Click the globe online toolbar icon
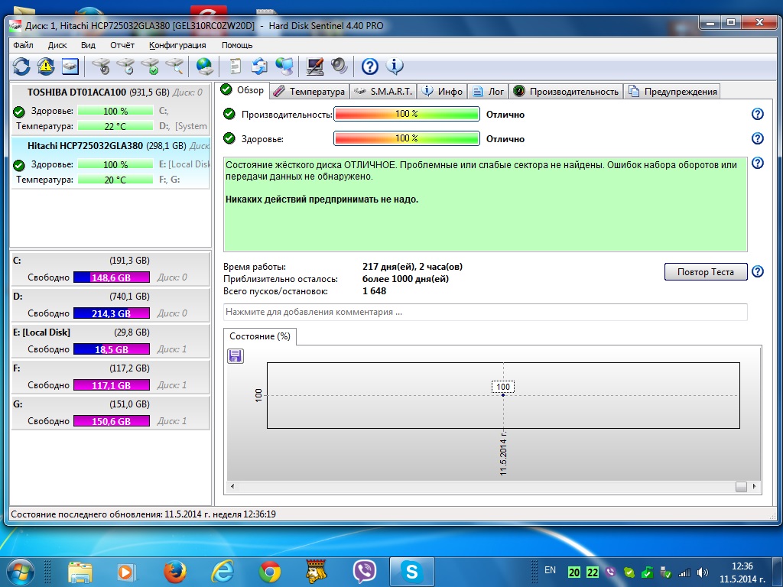The height and width of the screenshot is (587, 783). (x=203, y=66)
